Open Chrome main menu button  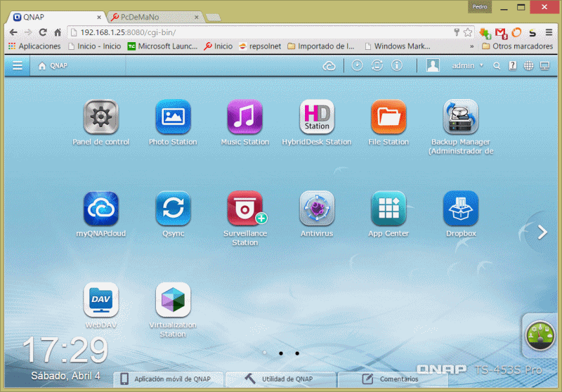coord(549,32)
